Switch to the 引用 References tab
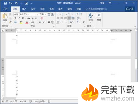This screenshot has width=138, height=104. (x=51, y=9)
